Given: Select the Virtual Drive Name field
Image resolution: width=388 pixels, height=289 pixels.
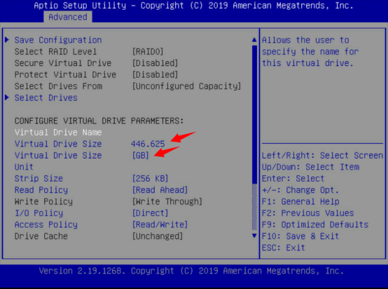Looking at the screenshot, I should 58,133.
